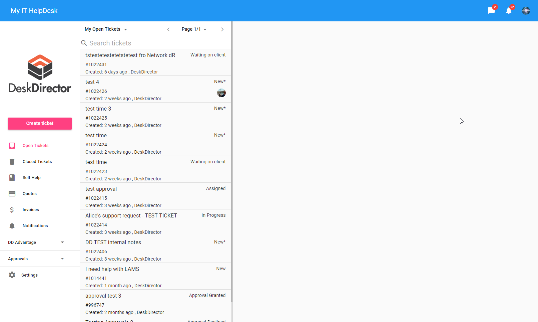Click the My IT HelpDesk title

coord(34,11)
